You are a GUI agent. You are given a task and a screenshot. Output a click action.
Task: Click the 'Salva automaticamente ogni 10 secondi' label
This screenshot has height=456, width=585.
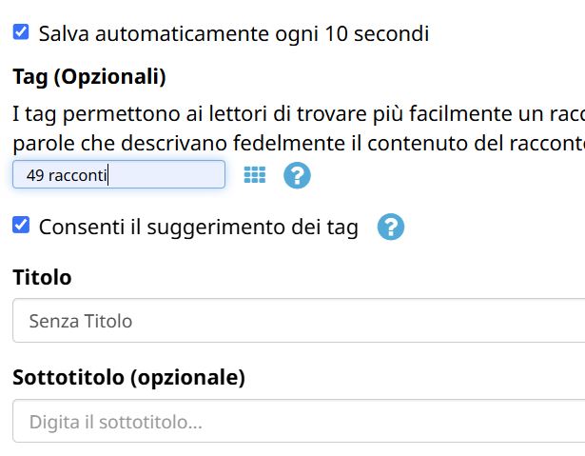pos(234,33)
